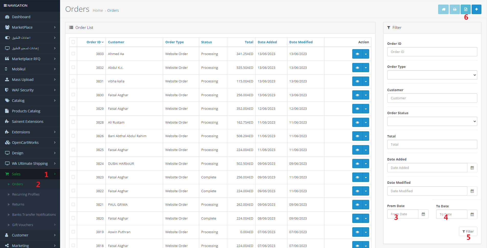This screenshot has height=248, width=487.
Task: View order 3830 with eye button
Action: coord(357,95)
